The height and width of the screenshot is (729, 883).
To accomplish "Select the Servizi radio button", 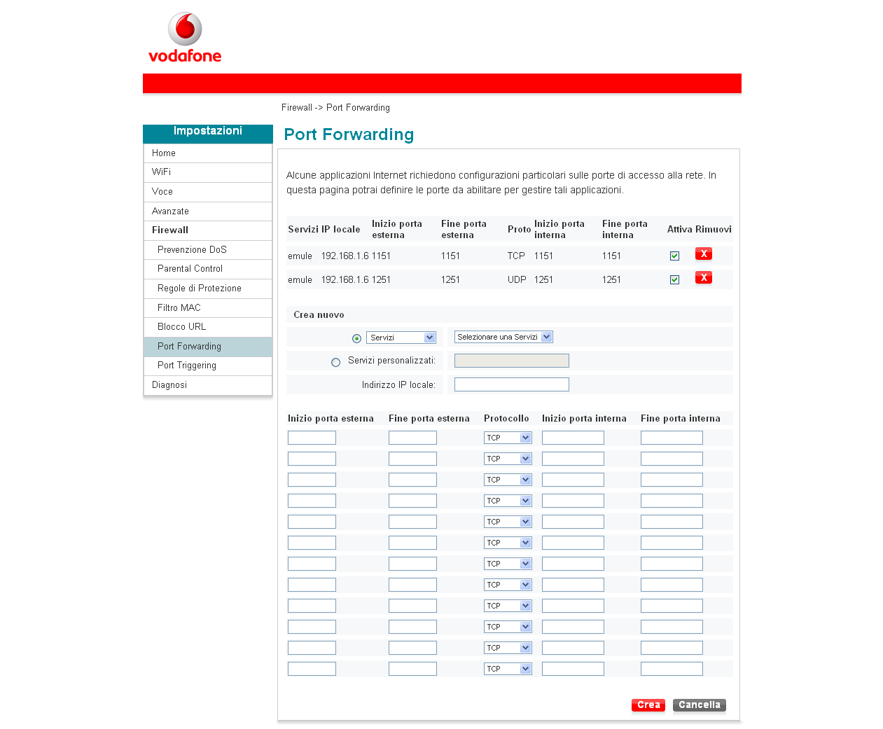I will click(356, 338).
